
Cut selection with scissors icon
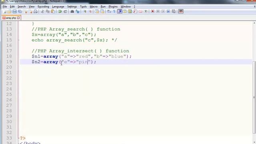(42, 12)
